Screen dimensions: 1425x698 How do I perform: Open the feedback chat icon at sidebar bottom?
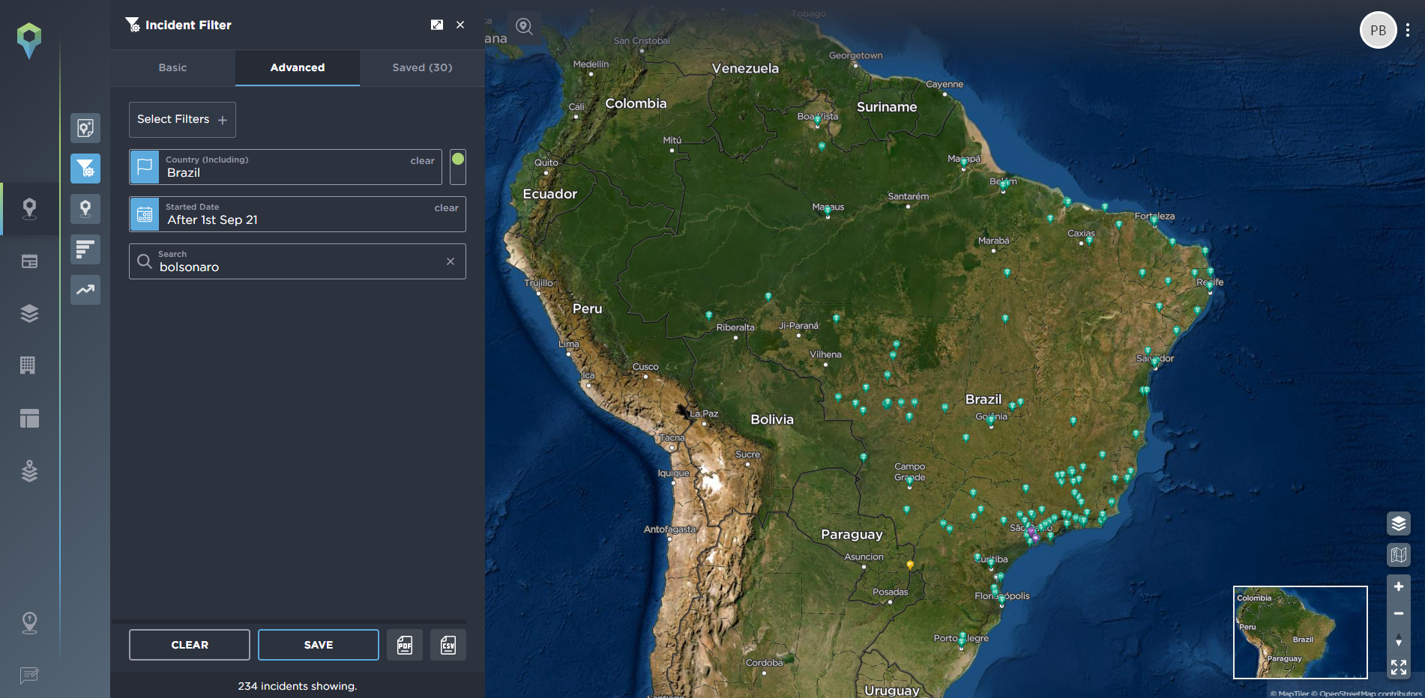29,676
